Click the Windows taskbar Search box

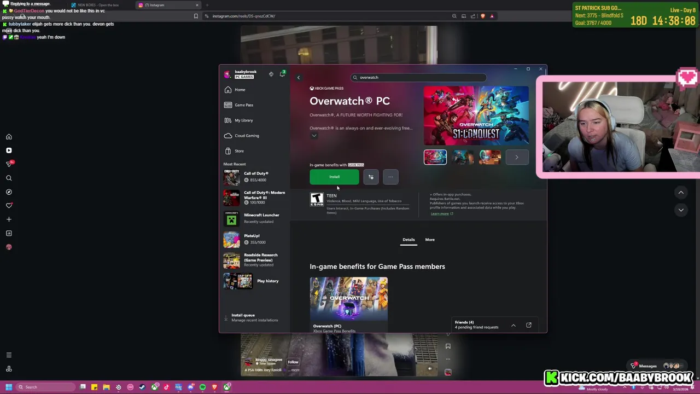click(45, 387)
